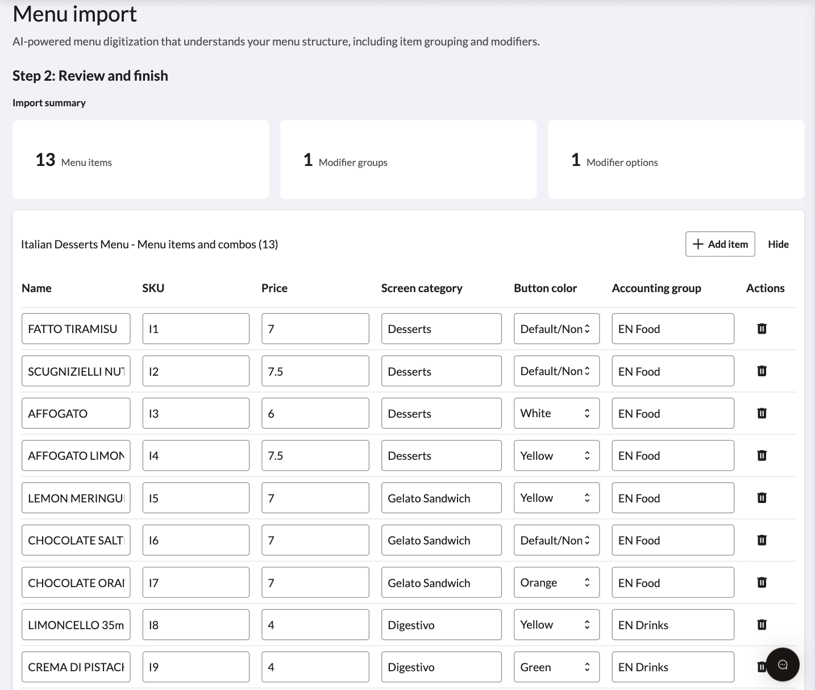This screenshot has height=690, width=815.
Task: Delete the FATTO TIRAMISU menu item
Action: pos(762,329)
